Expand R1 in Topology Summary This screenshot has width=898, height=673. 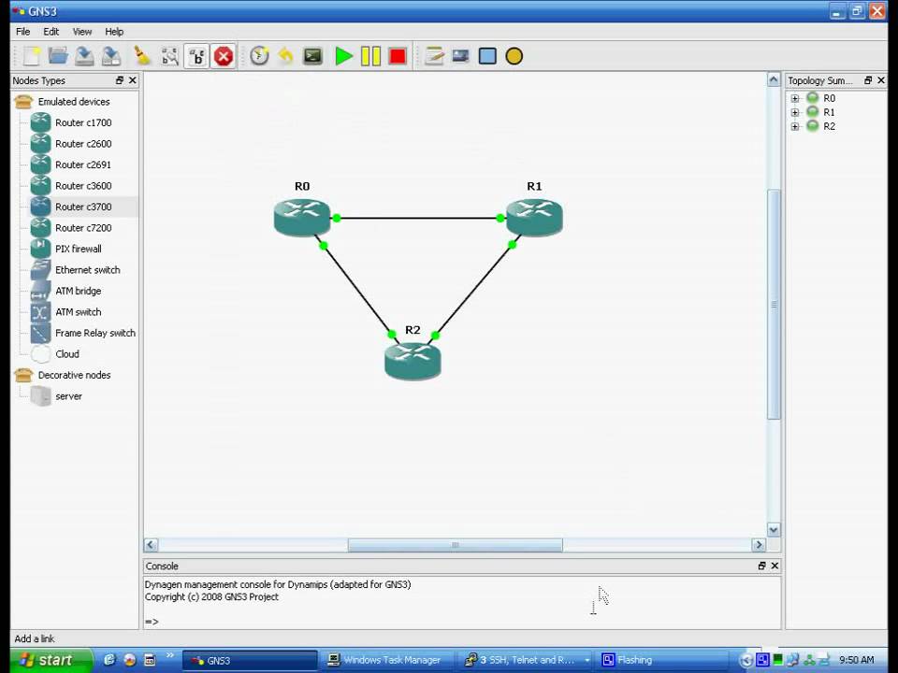point(795,113)
